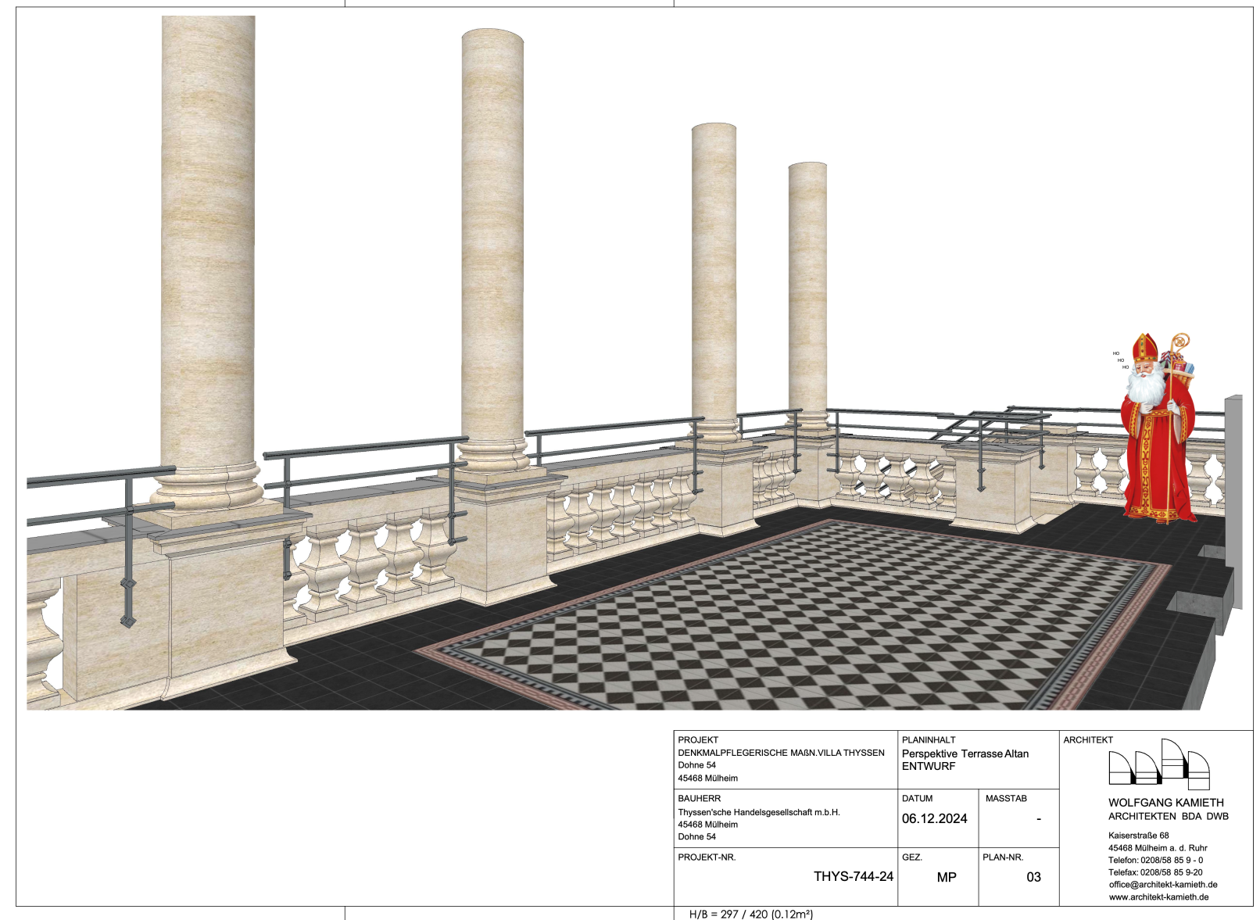Select the leftmost large stone column
The height and width of the screenshot is (920, 1260).
pyautogui.click(x=208, y=250)
